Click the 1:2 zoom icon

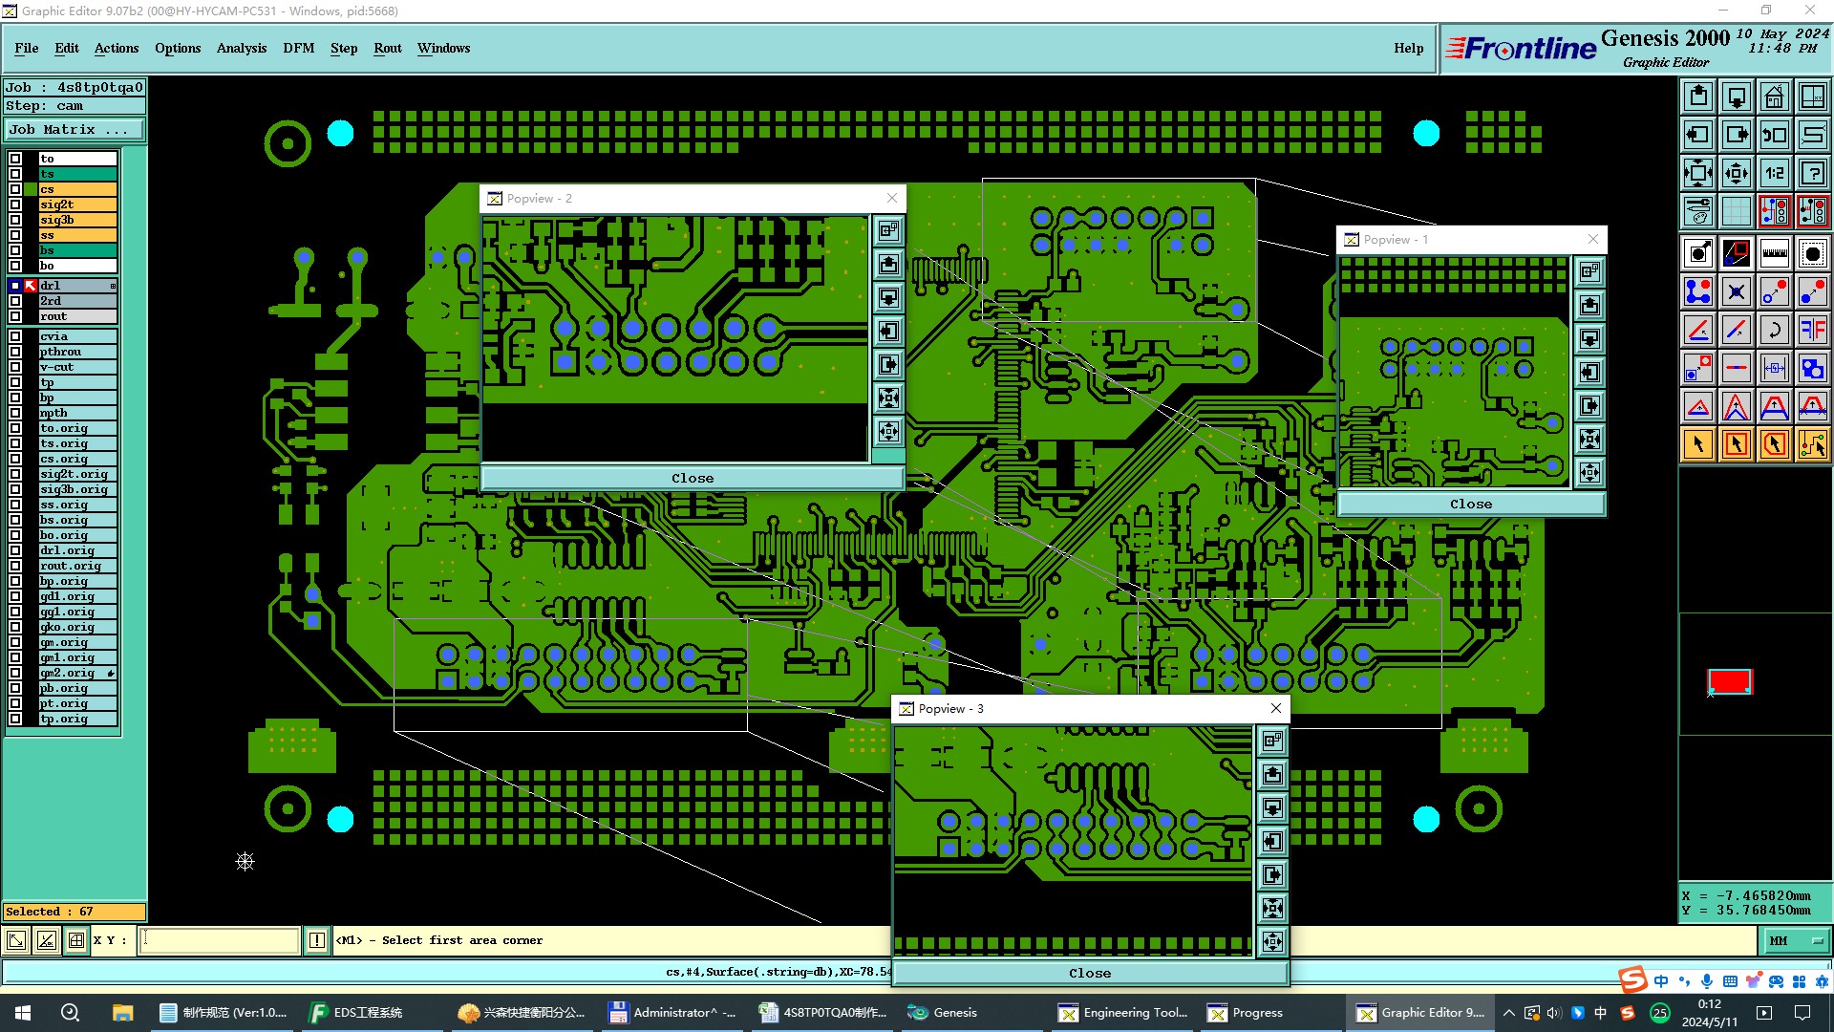1774,173
